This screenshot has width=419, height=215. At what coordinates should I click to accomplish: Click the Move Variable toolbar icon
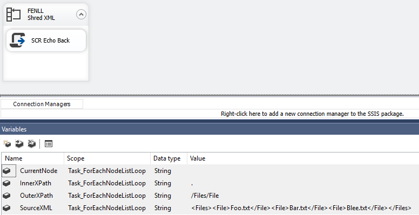tap(19, 144)
